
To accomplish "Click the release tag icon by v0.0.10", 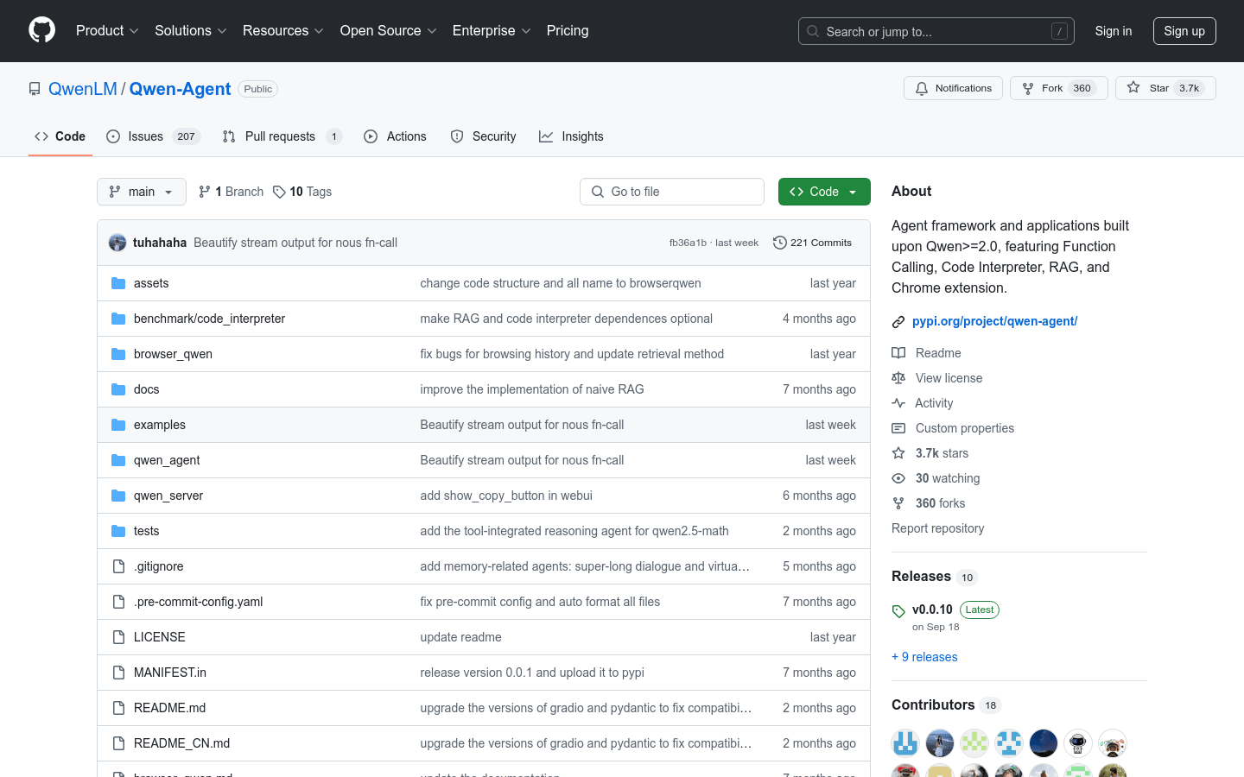I will tap(898, 611).
